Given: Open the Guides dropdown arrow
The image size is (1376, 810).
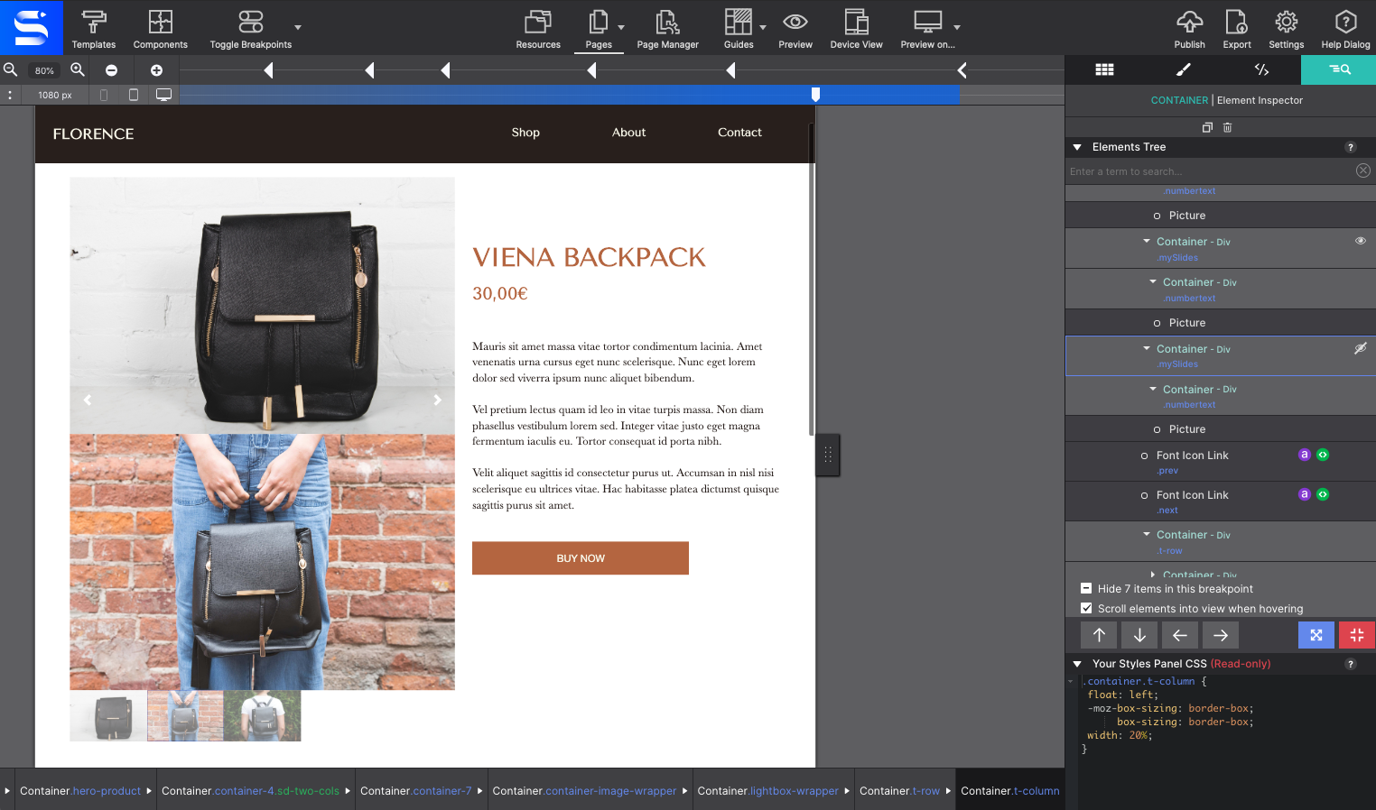Looking at the screenshot, I should tap(763, 27).
